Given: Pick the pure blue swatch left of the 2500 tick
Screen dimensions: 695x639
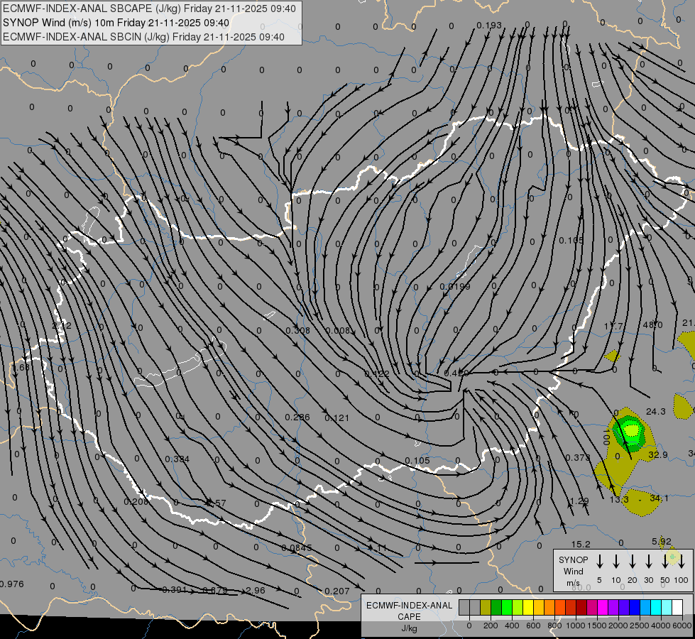Looking at the screenshot, I should pyautogui.click(x=635, y=607).
